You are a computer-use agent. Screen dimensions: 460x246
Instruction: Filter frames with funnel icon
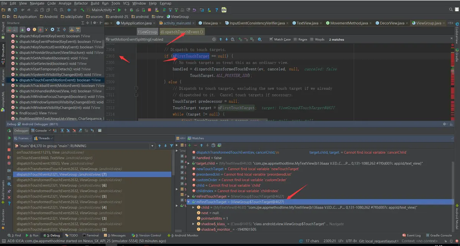[x=171, y=146]
